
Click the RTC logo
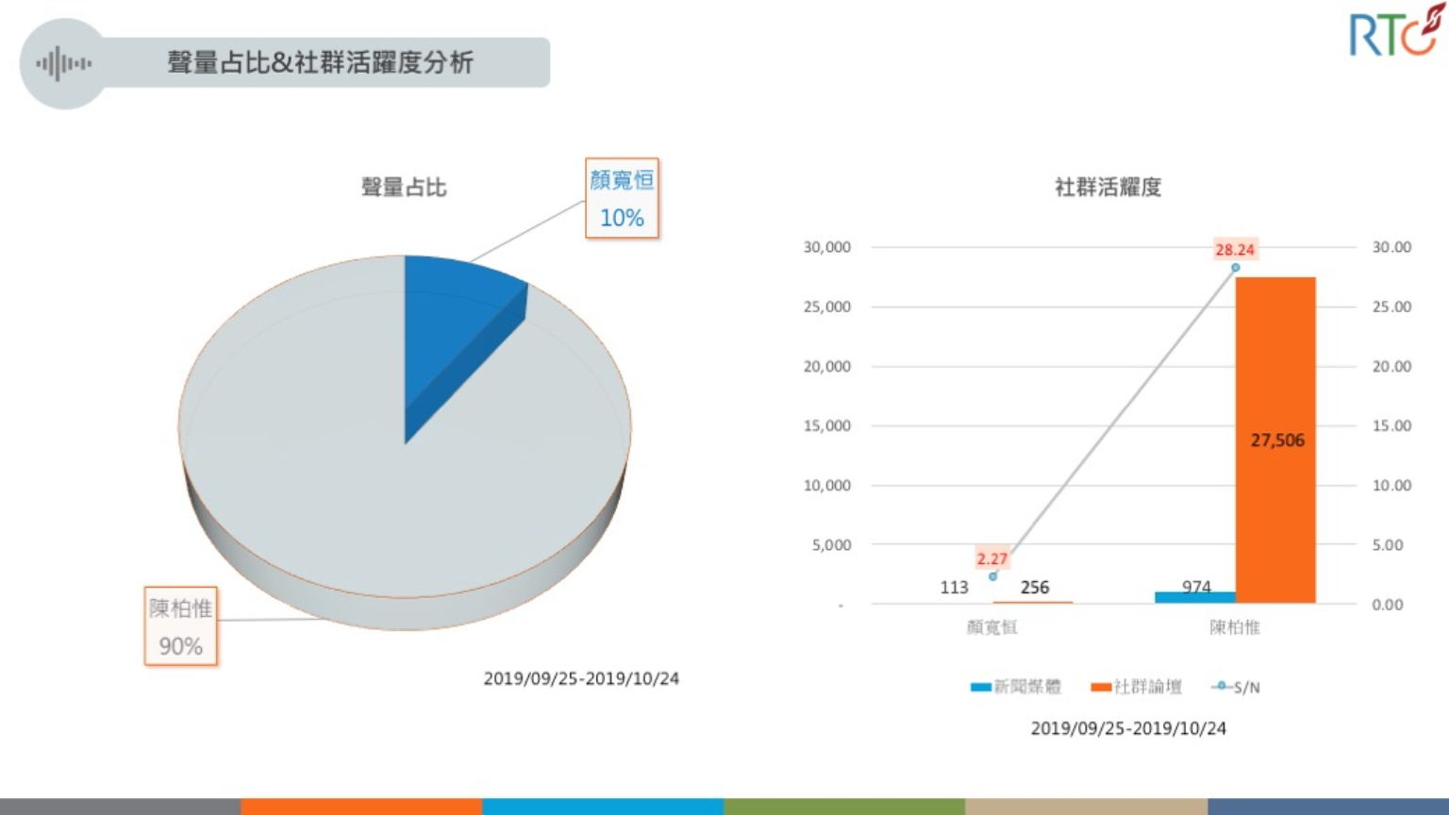[x=1394, y=33]
